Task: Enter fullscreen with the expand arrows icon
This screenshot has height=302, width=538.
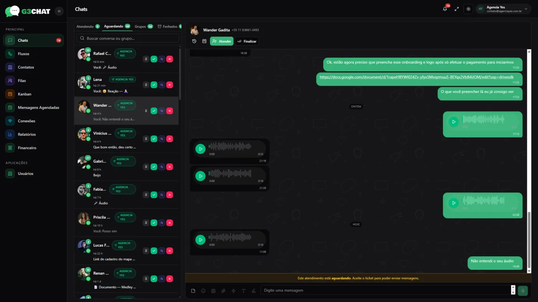Action: click(x=457, y=9)
